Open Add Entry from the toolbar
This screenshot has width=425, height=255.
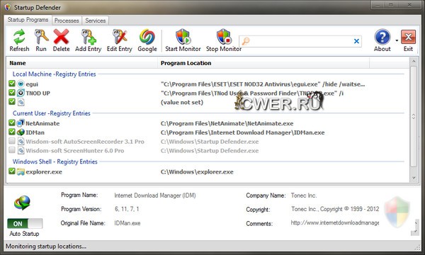pos(89,37)
